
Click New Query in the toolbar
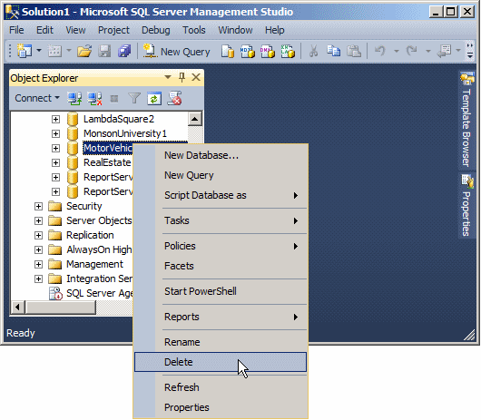coord(177,51)
